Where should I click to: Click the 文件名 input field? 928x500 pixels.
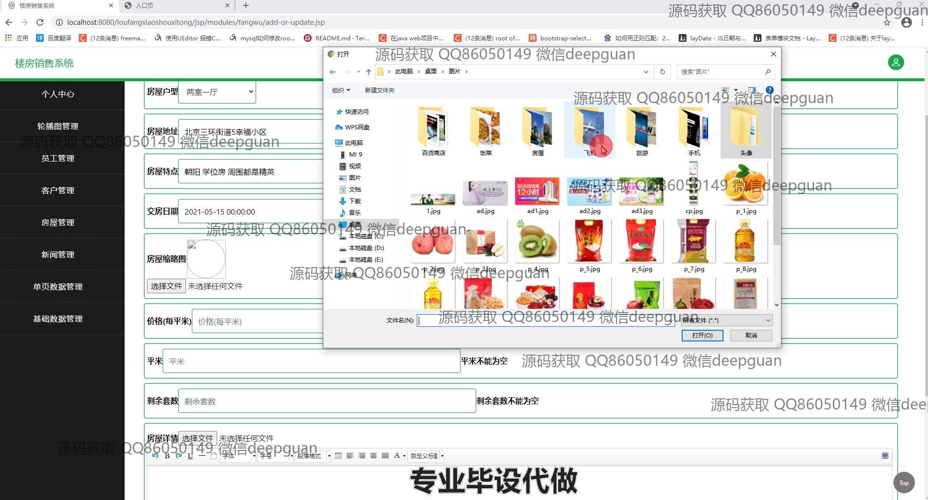(545, 320)
